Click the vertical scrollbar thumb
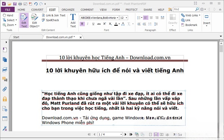The height and width of the screenshot is (140, 224). (221, 49)
